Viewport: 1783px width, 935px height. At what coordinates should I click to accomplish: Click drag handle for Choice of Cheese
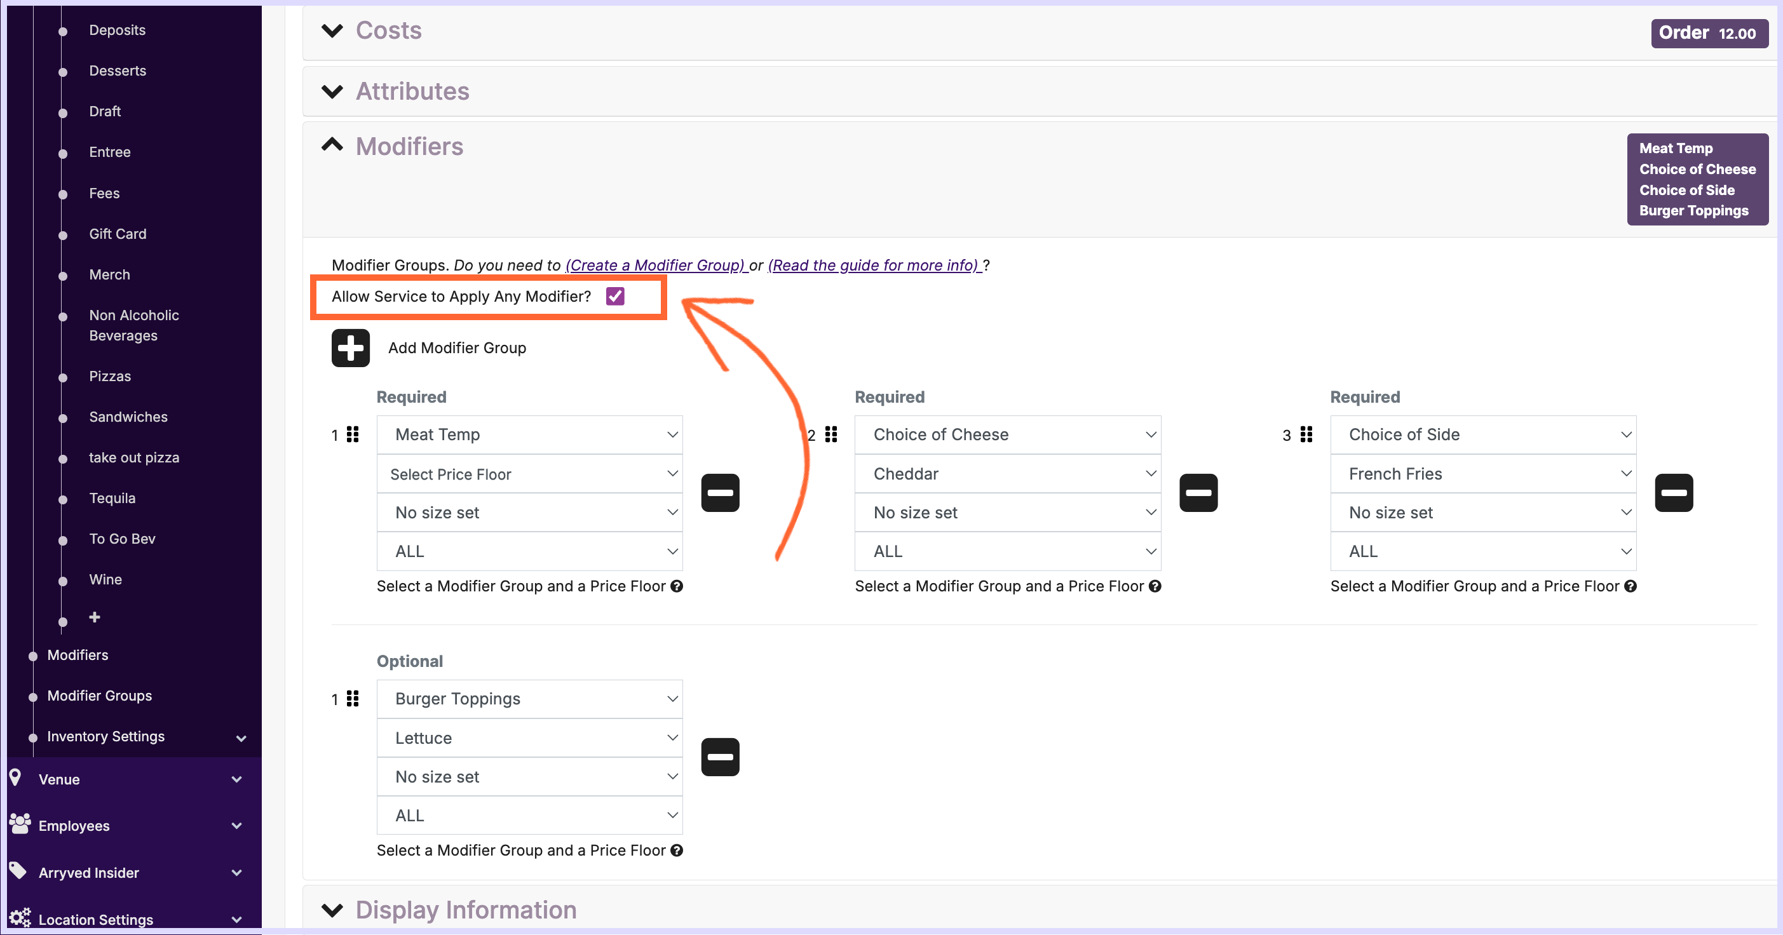(x=830, y=434)
